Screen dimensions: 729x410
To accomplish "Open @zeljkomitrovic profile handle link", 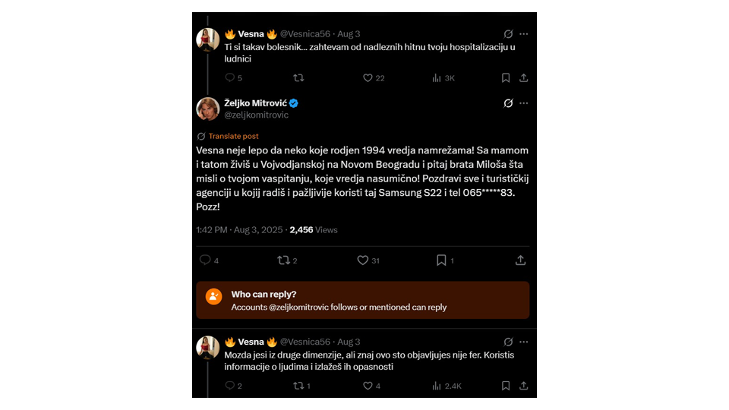I will tap(256, 115).
